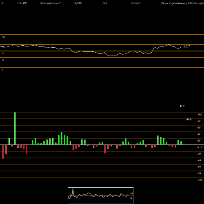Viewport: 204px width, 204px height.
Task: Select the longest red bar at chart start
Action: pyautogui.click(x=3, y=152)
